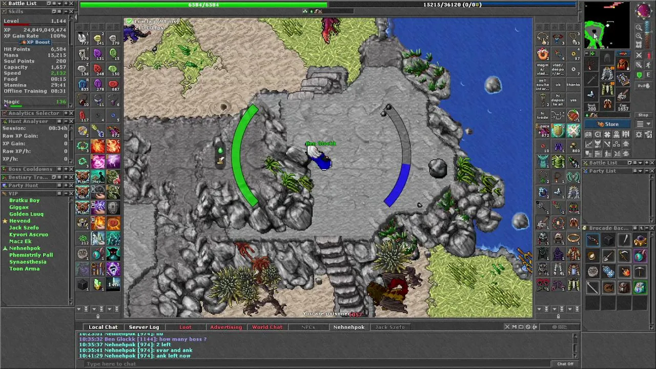Click the green health bar at top
Viewport: 656px width, 369px height.
[203, 5]
